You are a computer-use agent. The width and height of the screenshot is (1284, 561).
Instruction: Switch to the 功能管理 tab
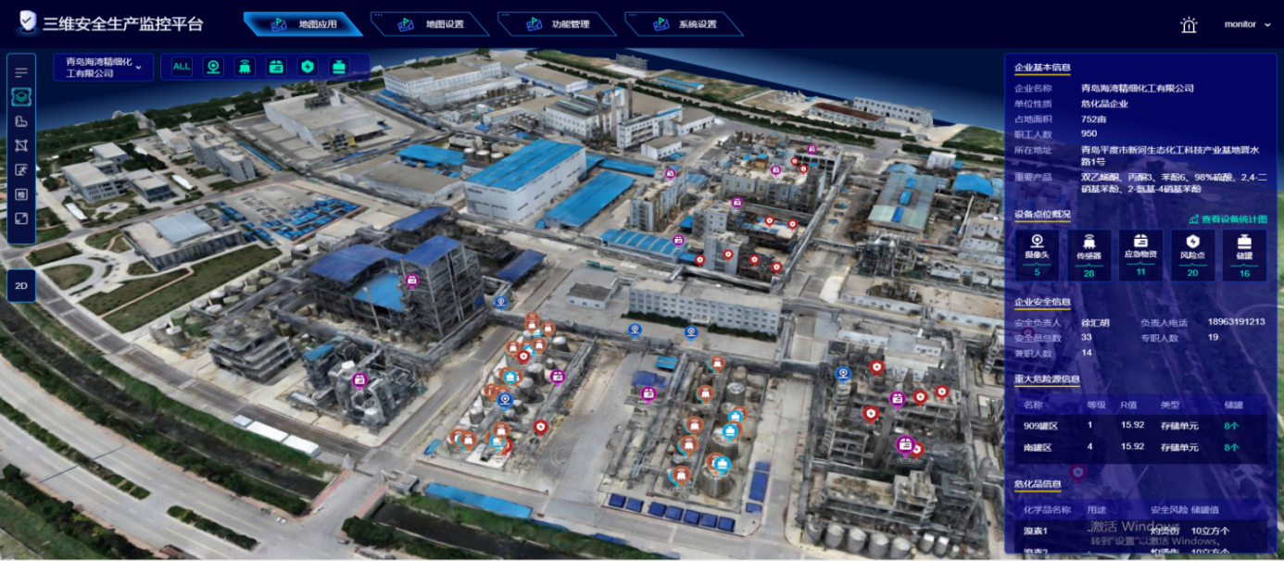(558, 24)
